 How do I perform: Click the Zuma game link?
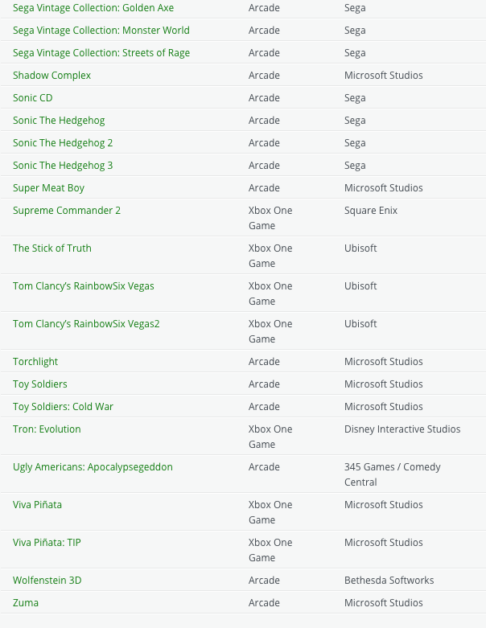pos(26,603)
